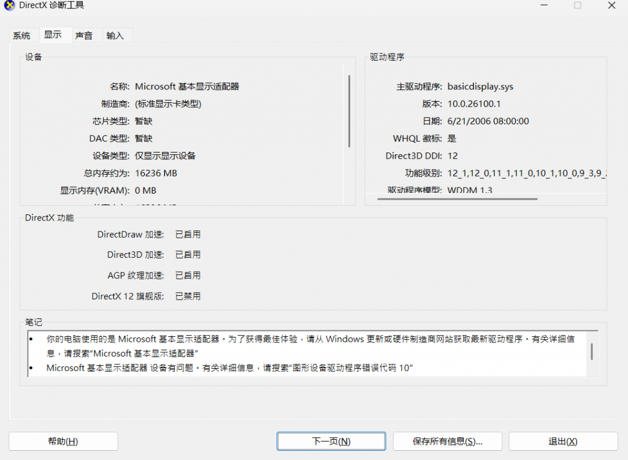The image size is (628, 460).
Task: Click the vertical scrollbar in the 笔记 section
Action: [x=591, y=350]
